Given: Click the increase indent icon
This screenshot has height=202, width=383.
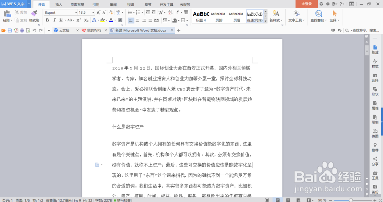Looking at the screenshot, I should (154, 13).
